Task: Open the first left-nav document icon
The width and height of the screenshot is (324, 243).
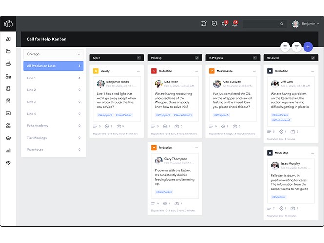Action: point(8,39)
